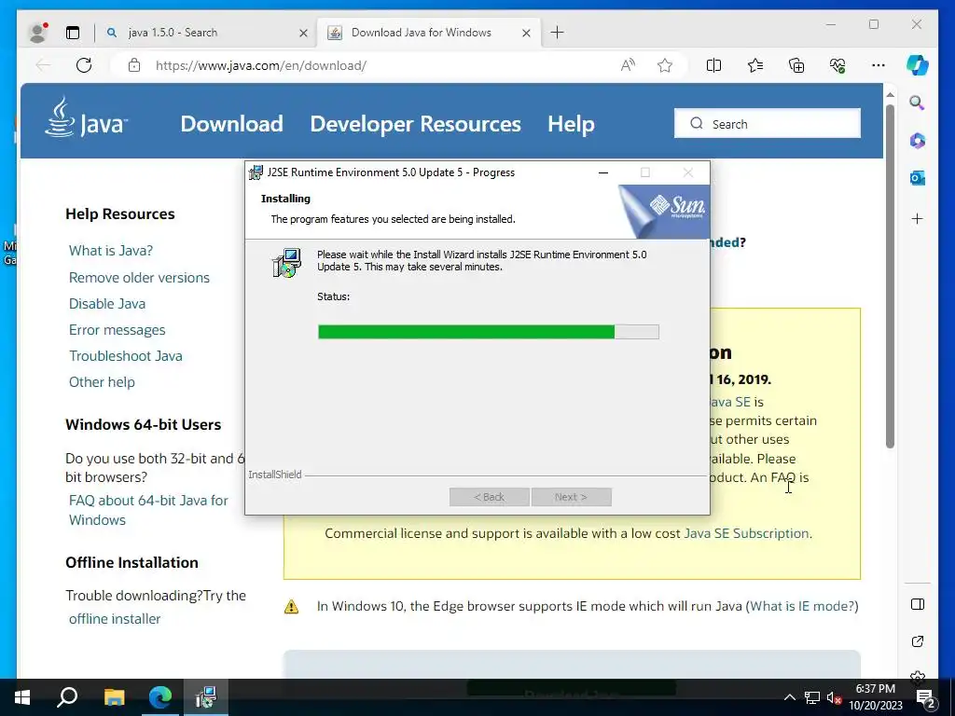Click the sidebar open external link icon
Viewport: 955px width, 716px height.
pos(918,641)
